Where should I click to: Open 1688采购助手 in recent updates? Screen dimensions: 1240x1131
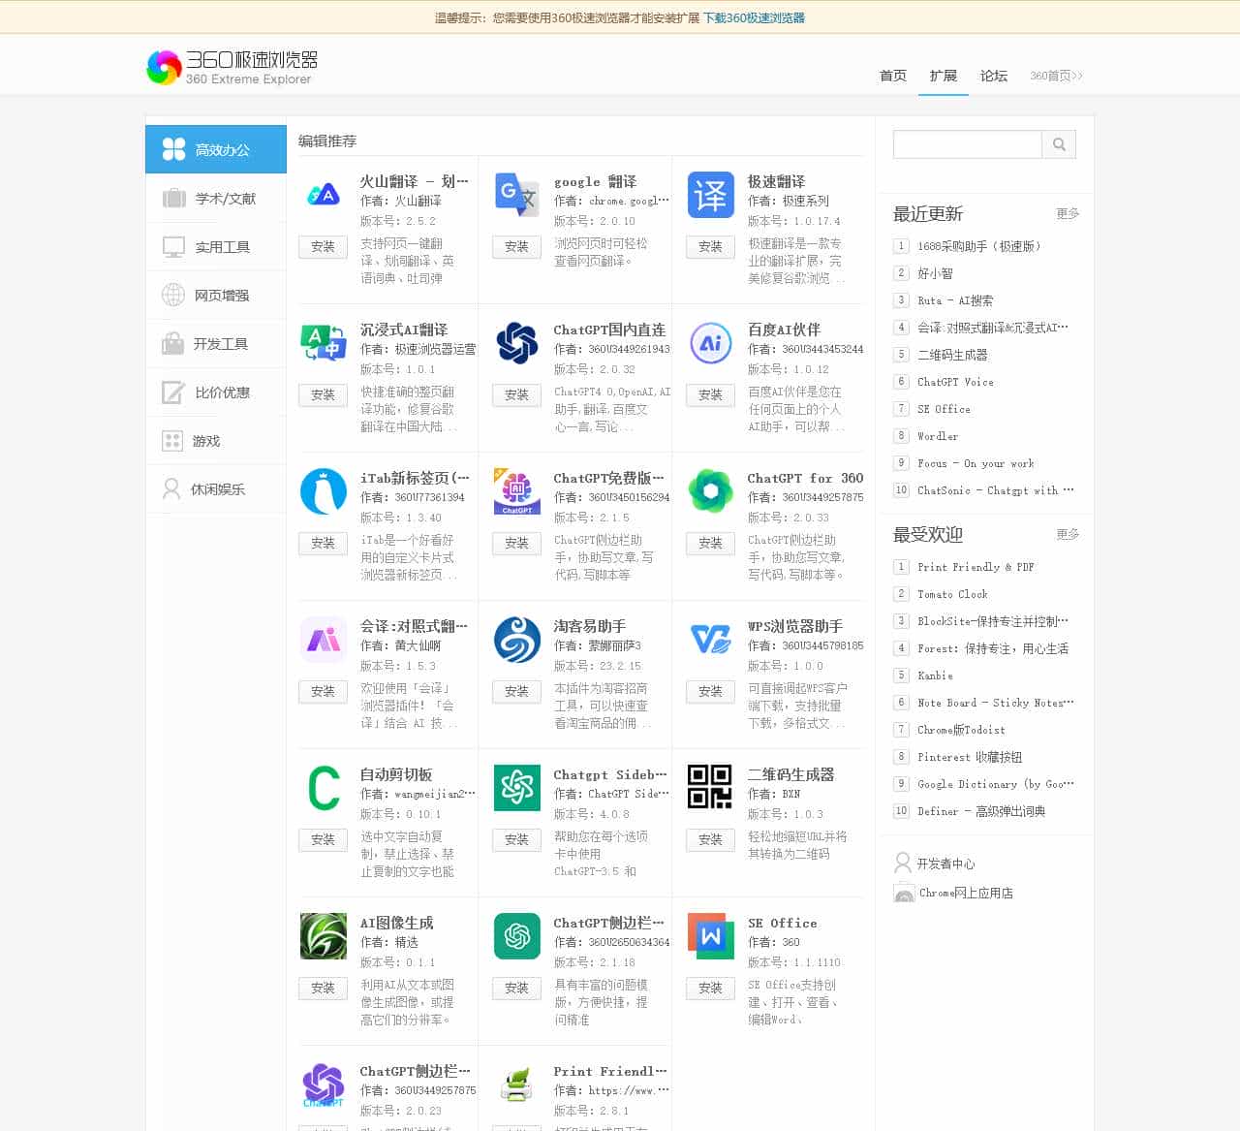tap(978, 246)
